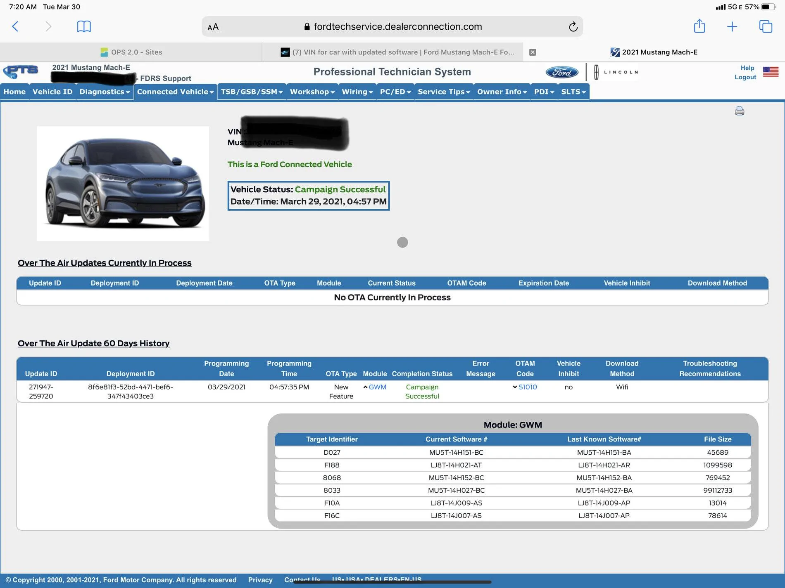This screenshot has width=785, height=588.
Task: Click the US flag language icon
Action: 771,72
